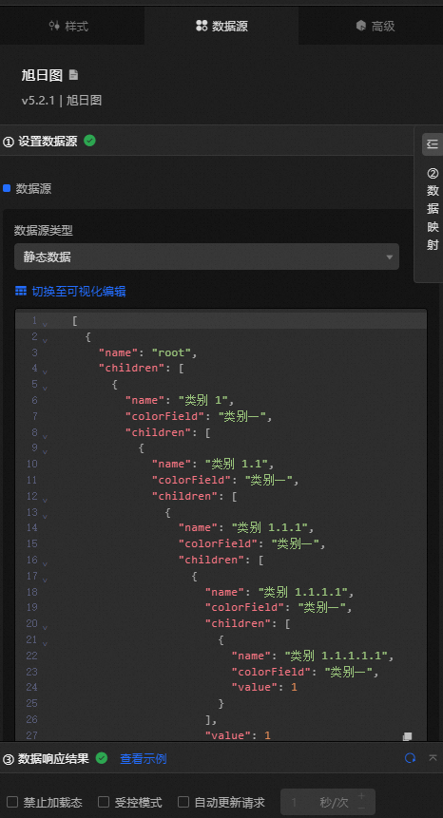Fold code at line 2

[45, 341]
